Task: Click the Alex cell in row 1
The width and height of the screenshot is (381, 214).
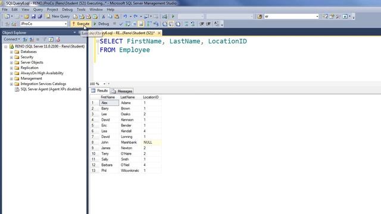Action: click(109, 103)
